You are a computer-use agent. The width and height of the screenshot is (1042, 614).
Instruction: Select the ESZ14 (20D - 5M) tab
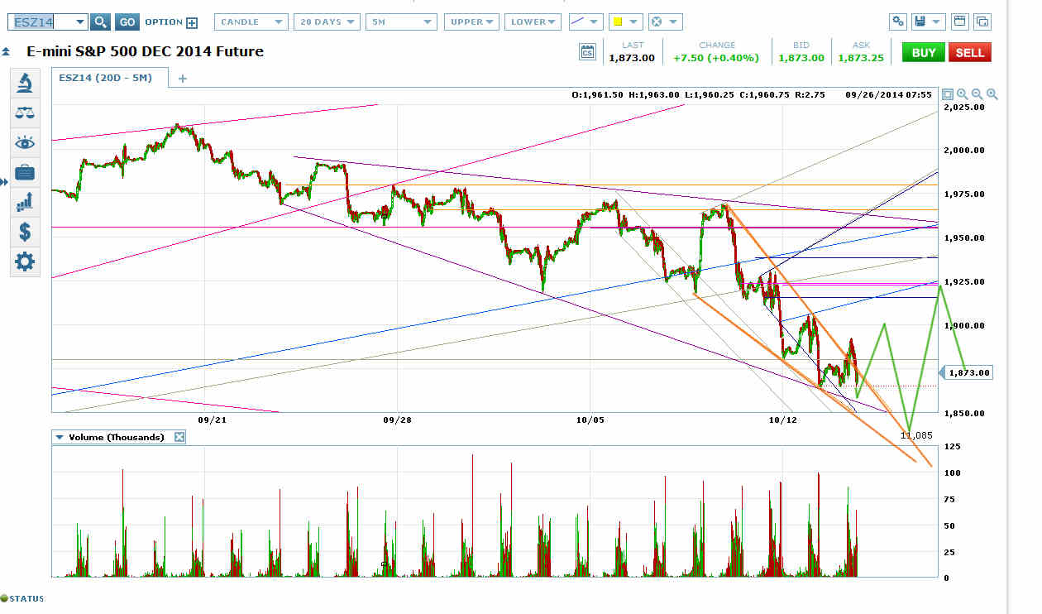[109, 79]
